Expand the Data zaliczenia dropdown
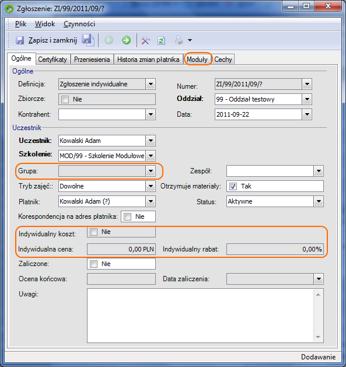Screen dimensions: 346x367 (319, 279)
